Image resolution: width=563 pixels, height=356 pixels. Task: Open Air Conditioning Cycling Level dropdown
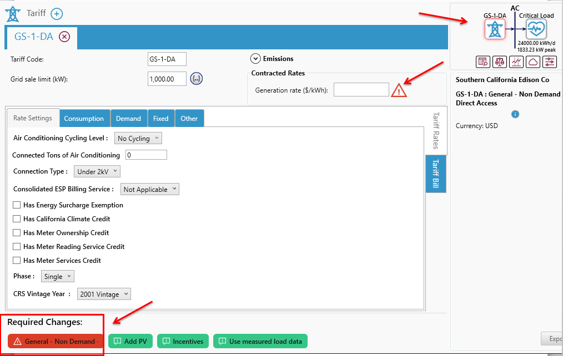138,138
